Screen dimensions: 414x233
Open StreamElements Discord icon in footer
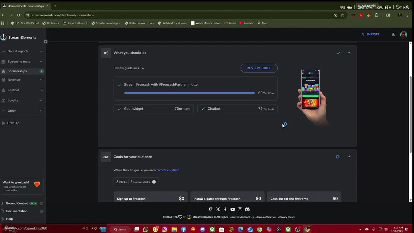pos(247,209)
